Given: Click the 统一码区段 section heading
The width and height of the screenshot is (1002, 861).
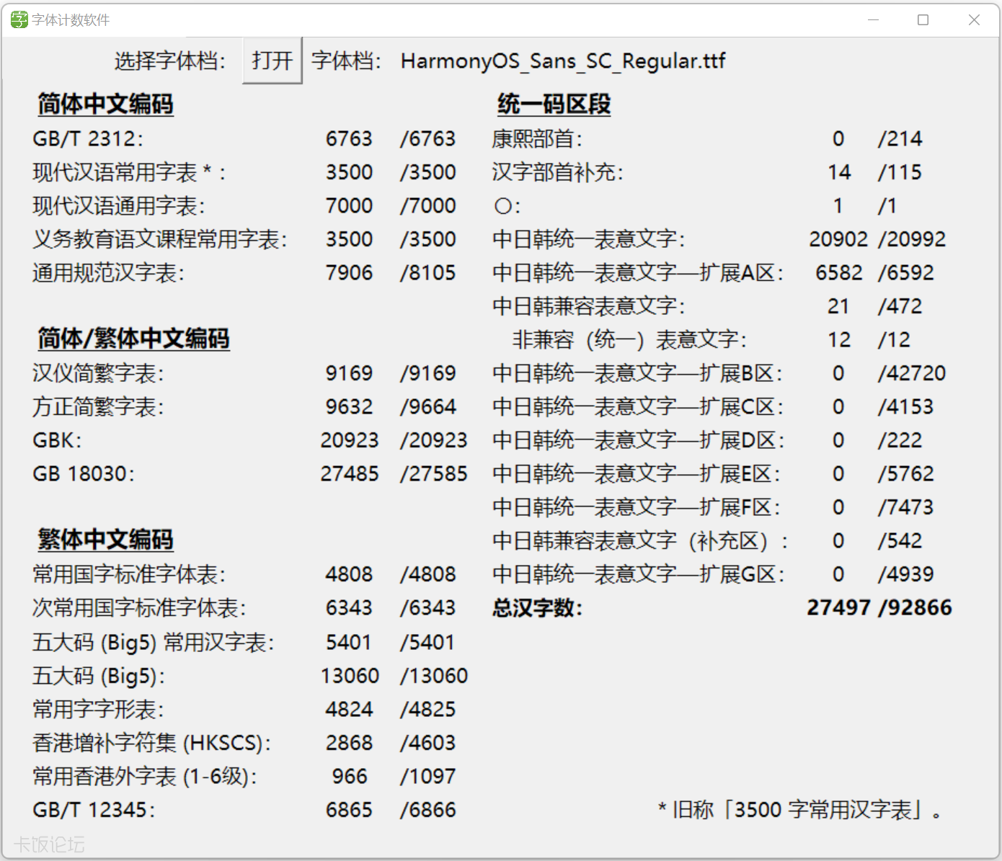Looking at the screenshot, I should pos(554,104).
